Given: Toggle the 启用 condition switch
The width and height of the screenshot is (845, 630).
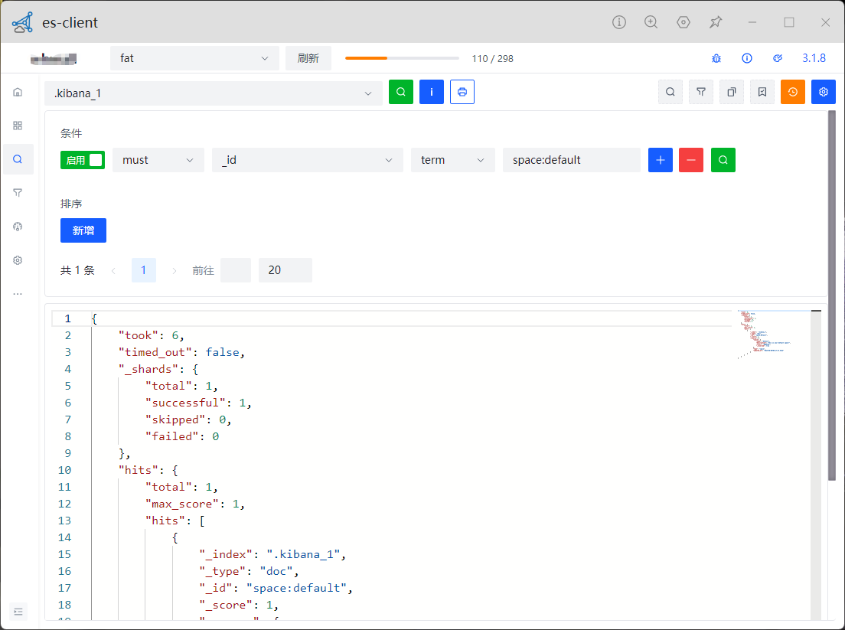Looking at the screenshot, I should [x=83, y=160].
